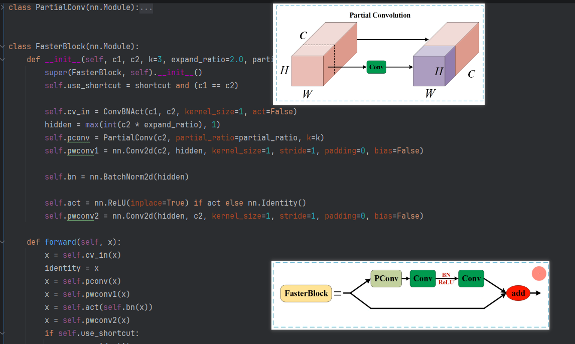
Task: Click self.use_shortcut in the assignment line
Action: coord(83,86)
